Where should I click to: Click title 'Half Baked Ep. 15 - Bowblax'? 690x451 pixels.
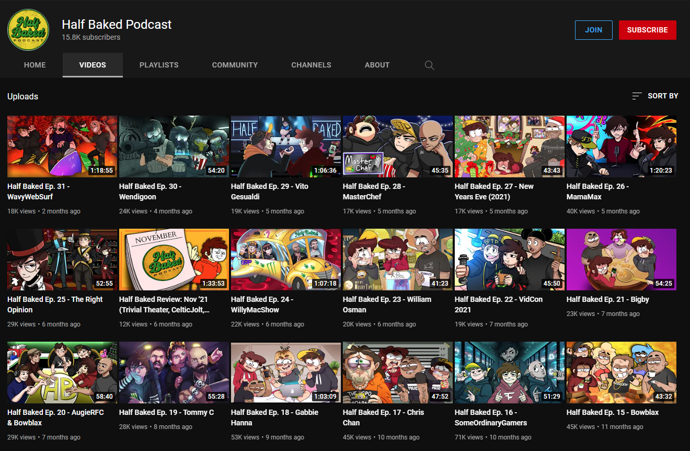613,412
